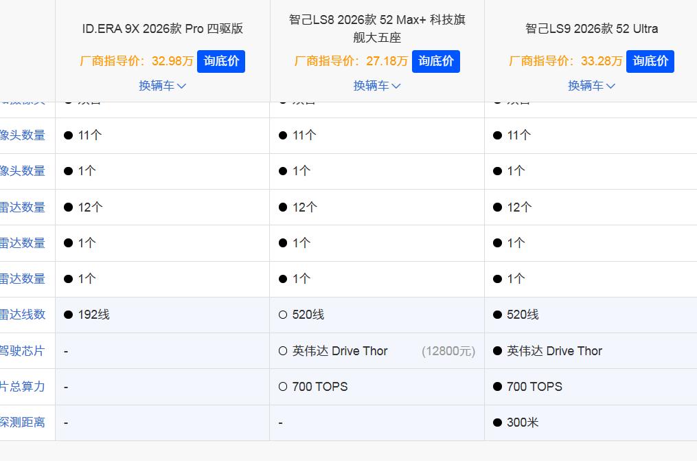The image size is (697, 461).
Task: Open 换辆车 dropdown under 智己LS9
Action: tap(591, 85)
